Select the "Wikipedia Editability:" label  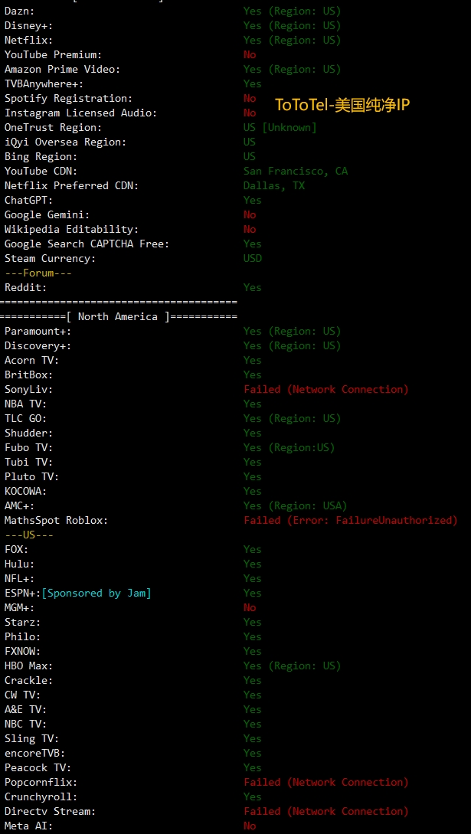[71, 229]
